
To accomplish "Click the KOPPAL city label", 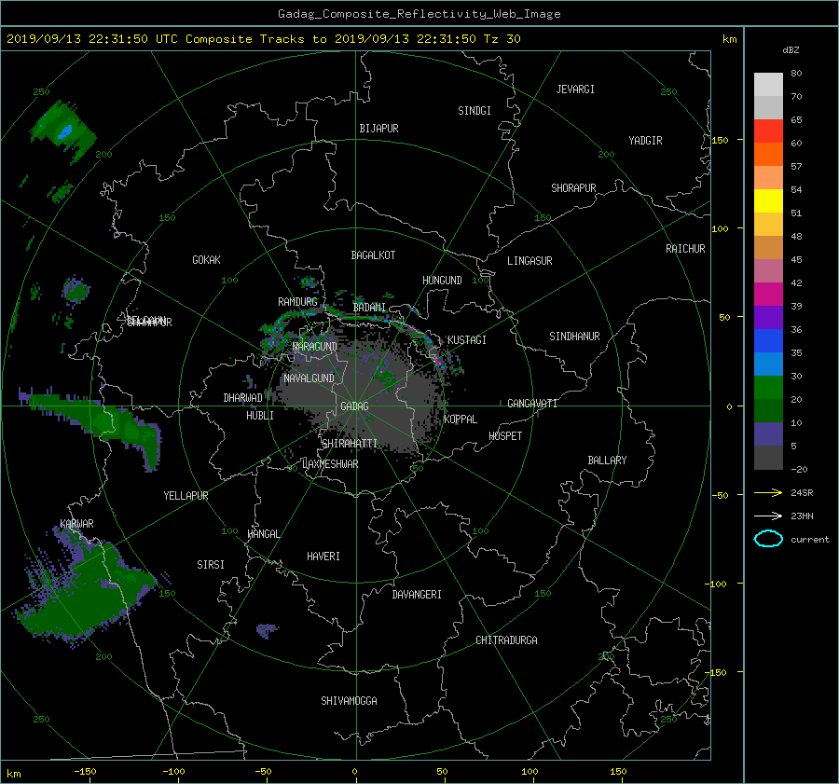I will tap(461, 419).
